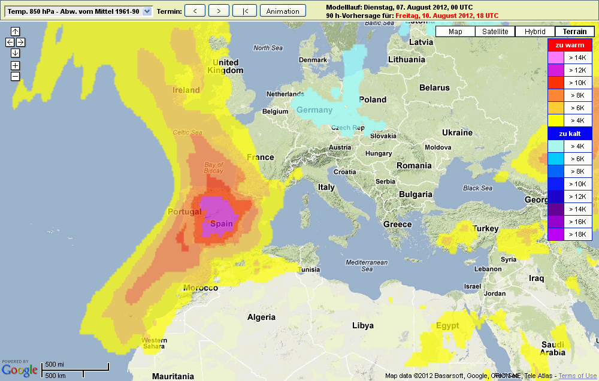
Task: Click the 'zu warm' legend header
Action: point(570,45)
